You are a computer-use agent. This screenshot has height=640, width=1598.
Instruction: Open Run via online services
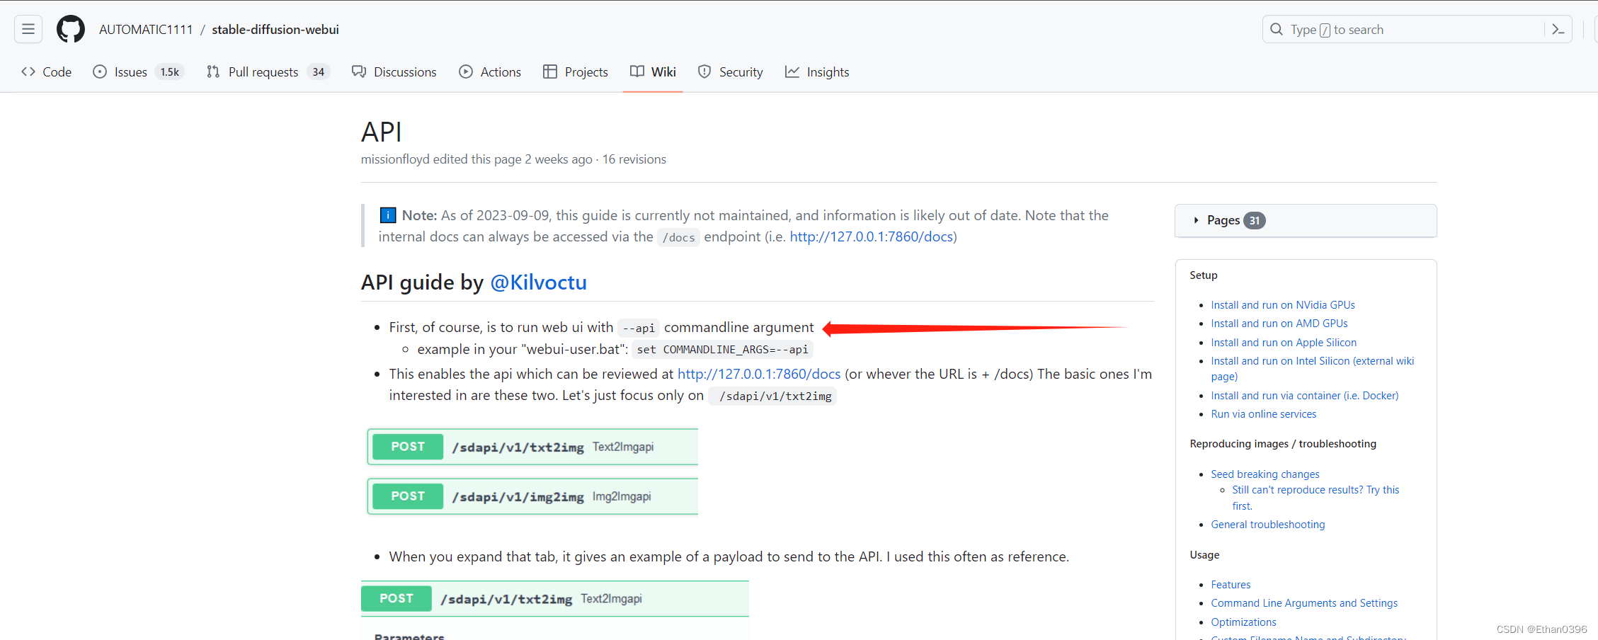(x=1264, y=414)
